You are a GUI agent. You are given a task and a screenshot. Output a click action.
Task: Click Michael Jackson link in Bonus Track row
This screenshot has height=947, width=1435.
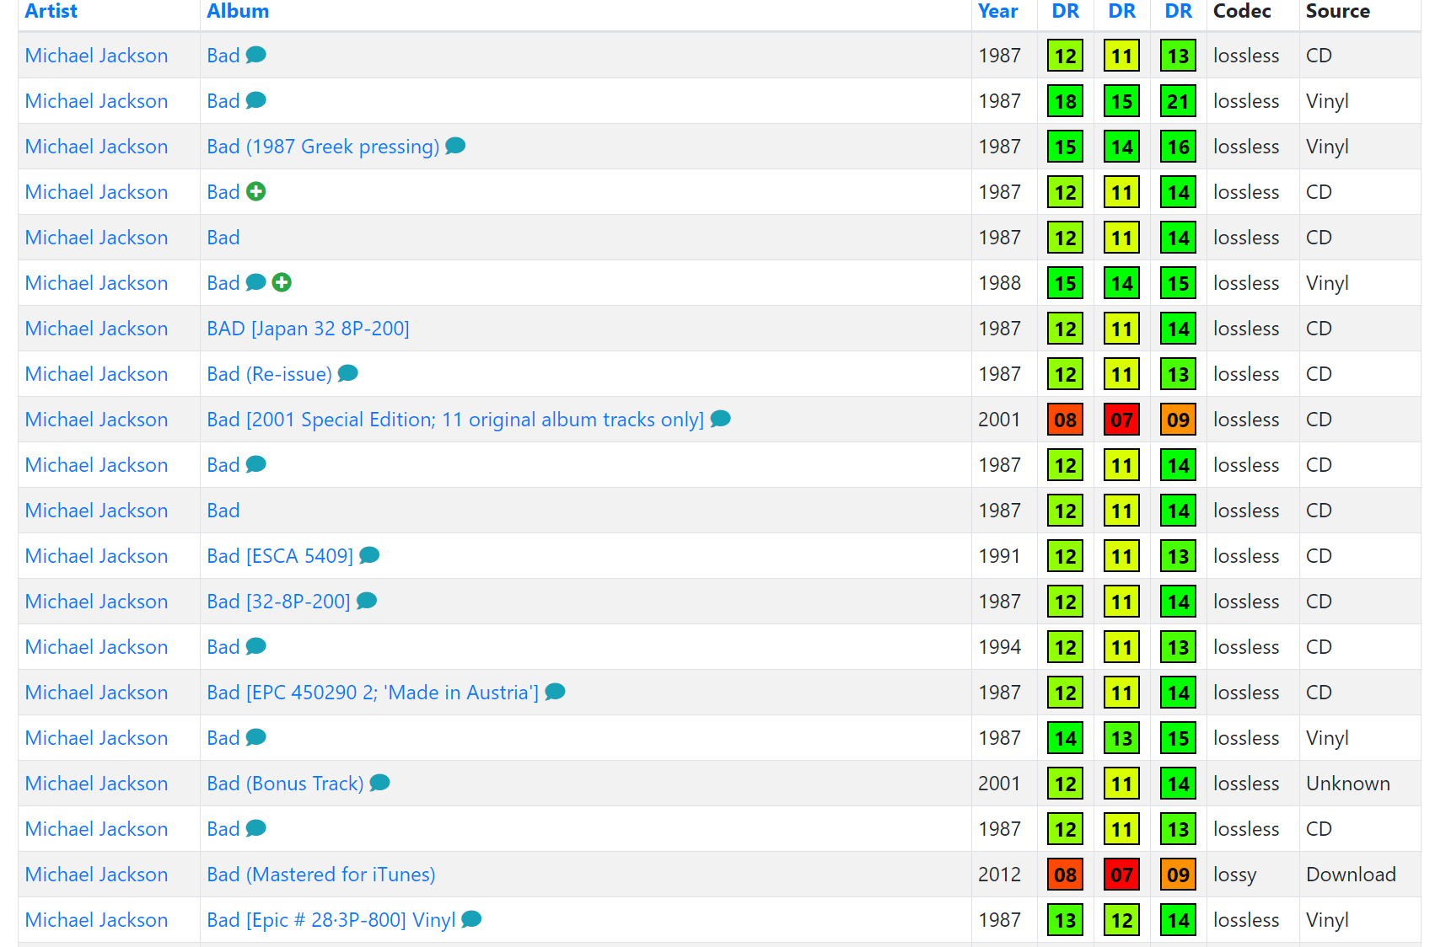[x=97, y=784]
